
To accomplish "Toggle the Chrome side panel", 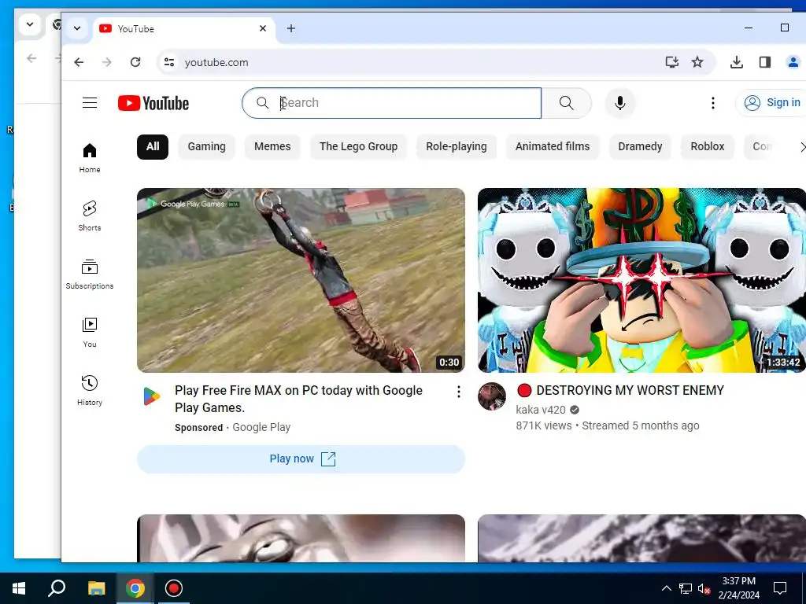I will click(765, 62).
